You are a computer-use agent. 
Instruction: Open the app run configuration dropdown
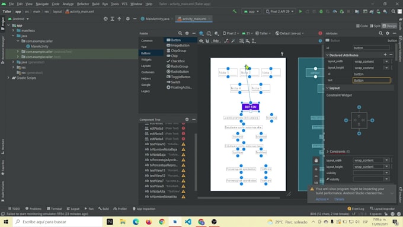click(251, 11)
